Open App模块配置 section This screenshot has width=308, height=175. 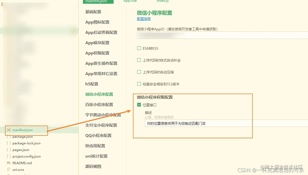[97, 43]
